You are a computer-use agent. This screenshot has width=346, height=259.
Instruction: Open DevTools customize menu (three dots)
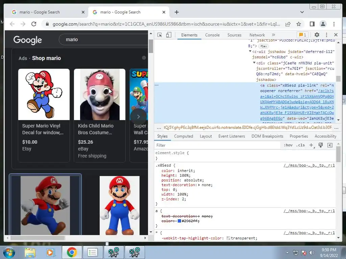[327, 35]
